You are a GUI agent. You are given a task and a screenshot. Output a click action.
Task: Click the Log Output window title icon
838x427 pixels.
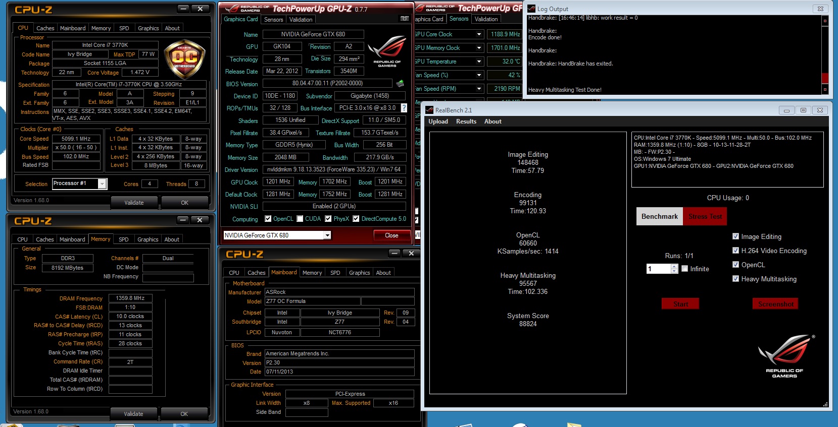pyautogui.click(x=531, y=9)
